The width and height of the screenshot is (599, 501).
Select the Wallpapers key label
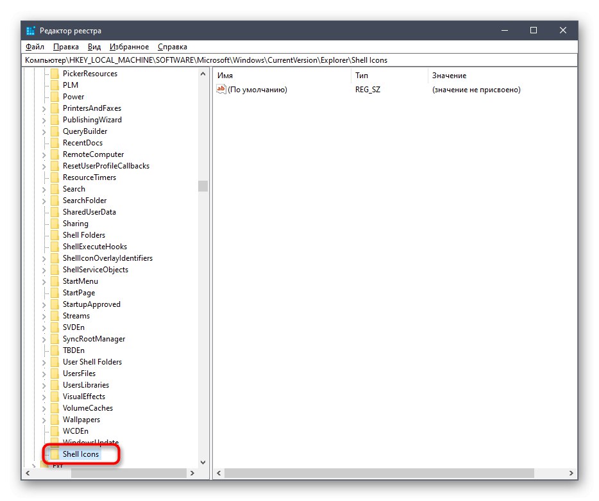81,420
